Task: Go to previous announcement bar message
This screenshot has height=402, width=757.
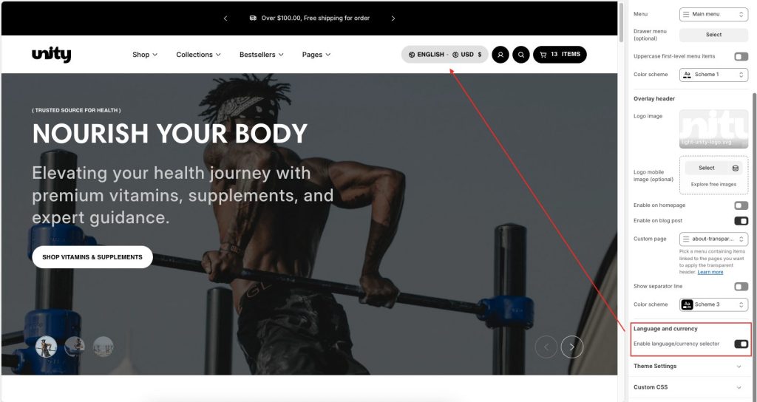Action: [225, 18]
